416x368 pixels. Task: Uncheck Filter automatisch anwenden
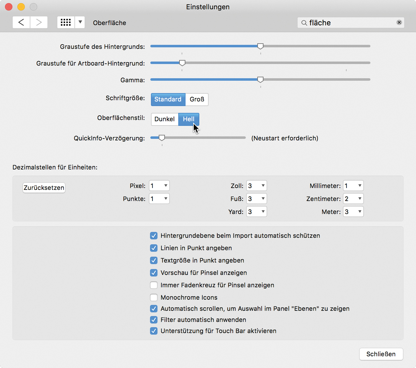(154, 320)
